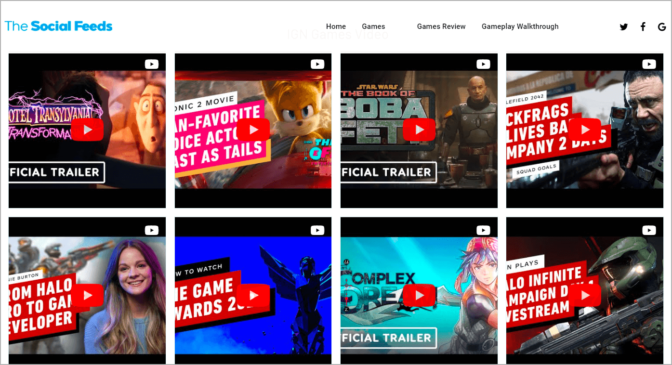Open the Tails voice actor thumbnail image

coord(253,130)
